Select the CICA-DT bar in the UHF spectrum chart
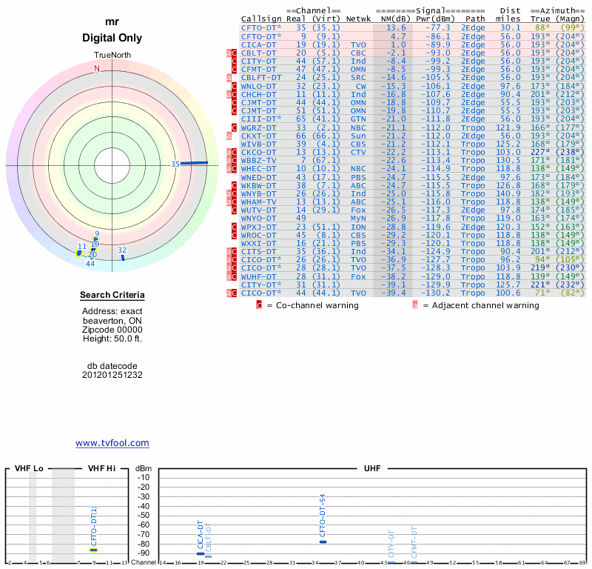Image resolution: width=592 pixels, height=569 pixels. [x=201, y=553]
